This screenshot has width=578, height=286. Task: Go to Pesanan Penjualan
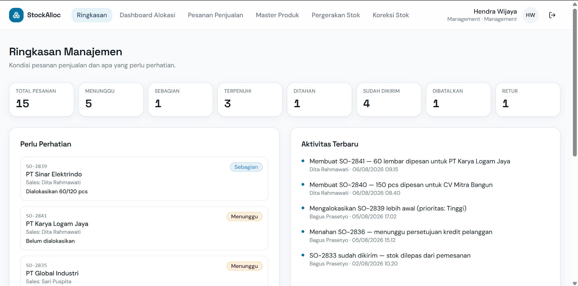click(215, 15)
